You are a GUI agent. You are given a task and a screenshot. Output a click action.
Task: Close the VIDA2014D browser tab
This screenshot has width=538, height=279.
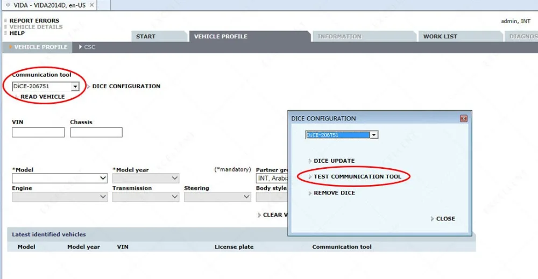point(91,5)
